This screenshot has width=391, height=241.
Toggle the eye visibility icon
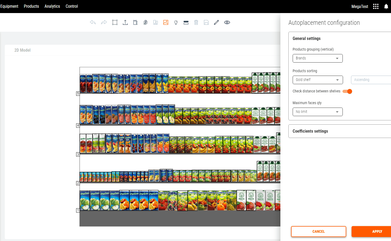(227, 22)
